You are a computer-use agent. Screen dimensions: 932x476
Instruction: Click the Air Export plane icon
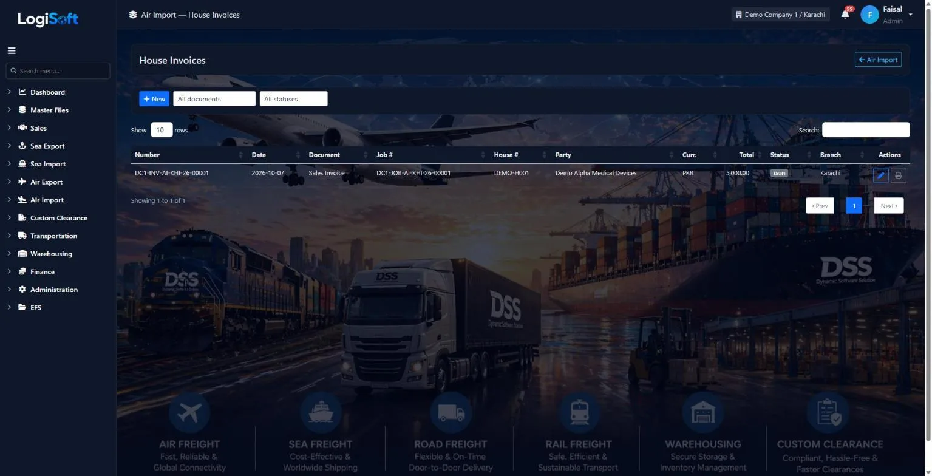tap(22, 182)
